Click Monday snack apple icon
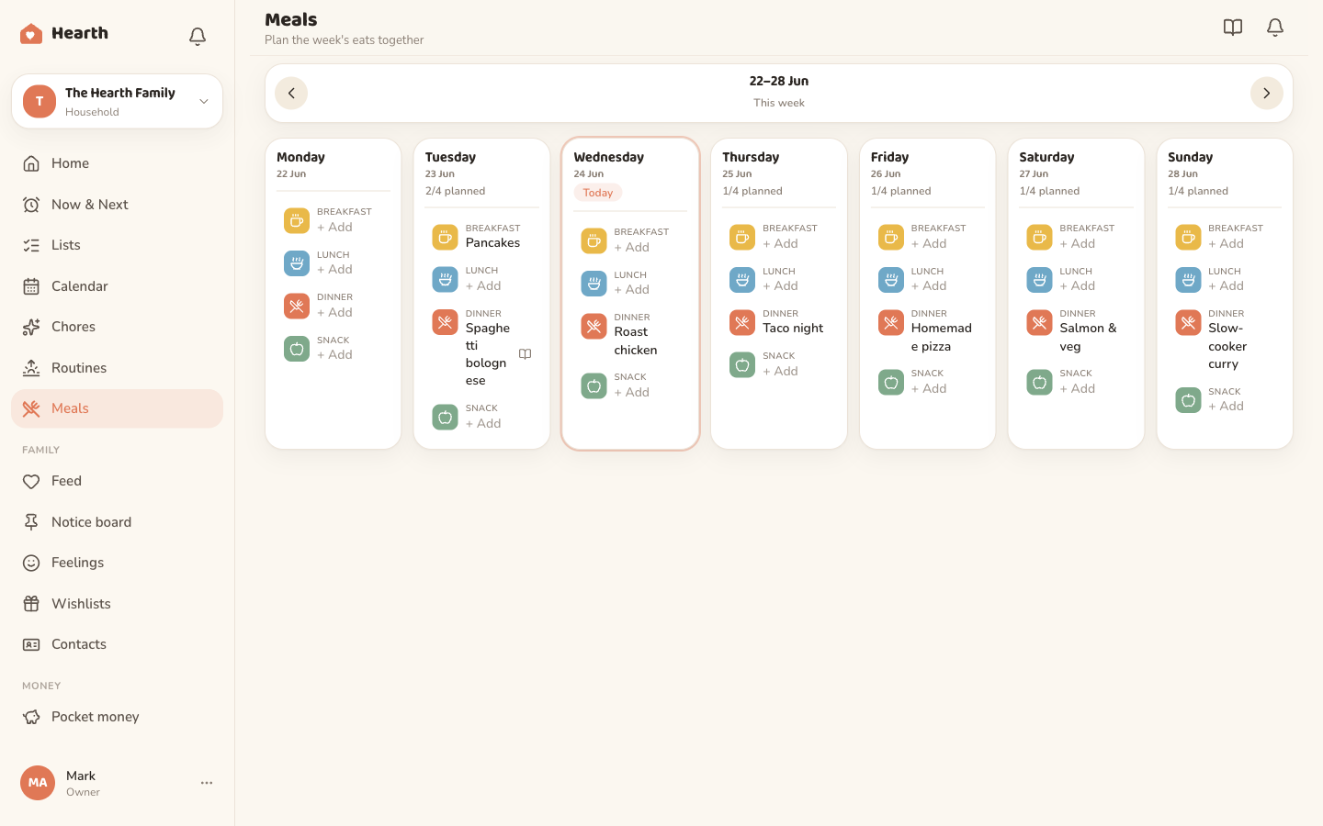Image resolution: width=1323 pixels, height=826 pixels. point(297,349)
